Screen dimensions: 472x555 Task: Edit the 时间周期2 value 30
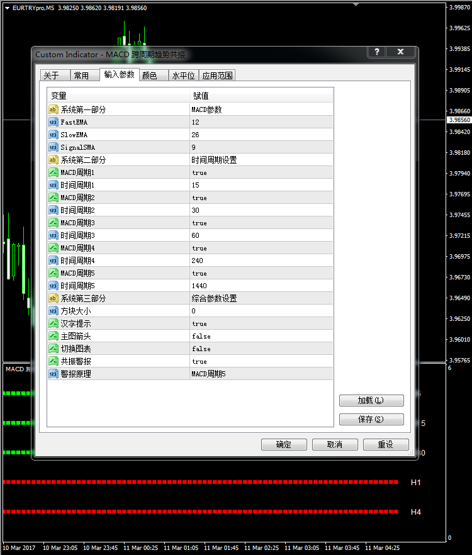click(261, 210)
